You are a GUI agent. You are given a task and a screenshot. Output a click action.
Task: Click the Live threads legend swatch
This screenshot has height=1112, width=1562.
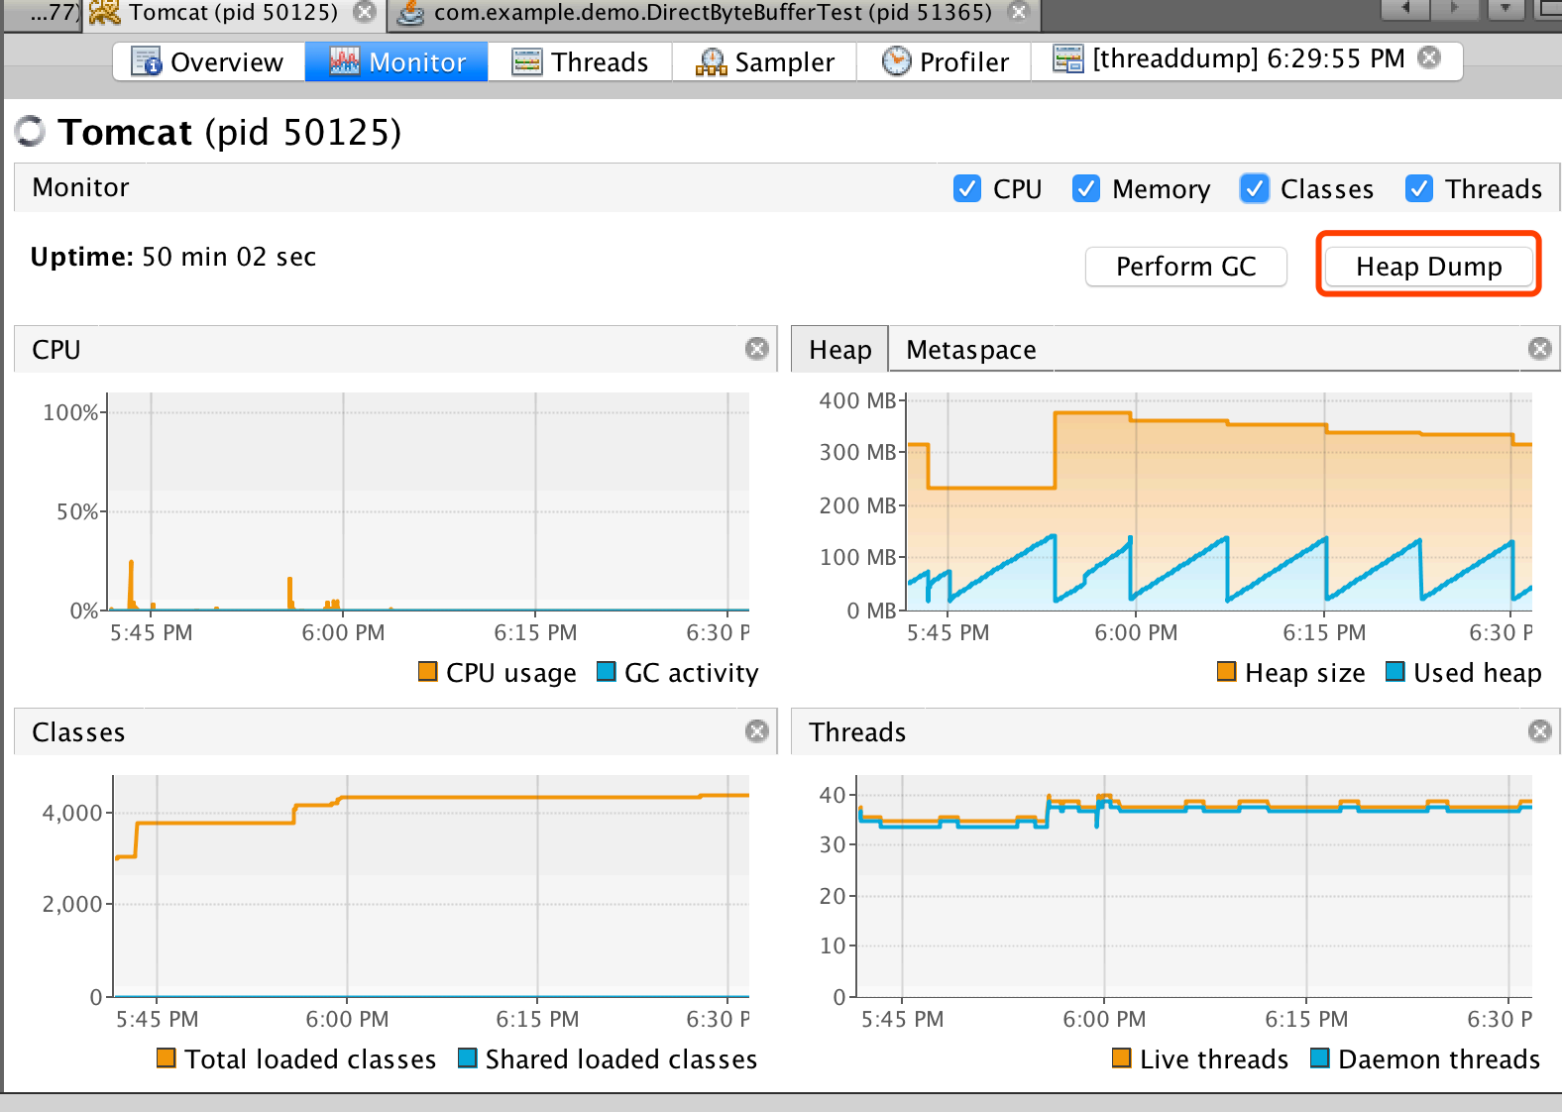pos(1122,1058)
